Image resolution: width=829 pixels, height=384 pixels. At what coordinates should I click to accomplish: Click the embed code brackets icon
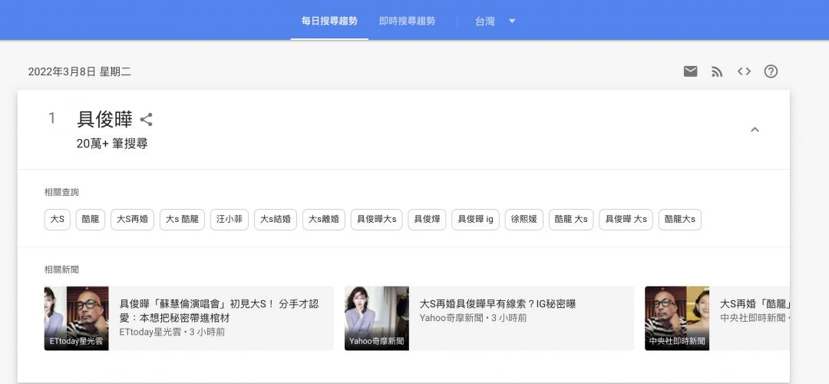pos(744,71)
